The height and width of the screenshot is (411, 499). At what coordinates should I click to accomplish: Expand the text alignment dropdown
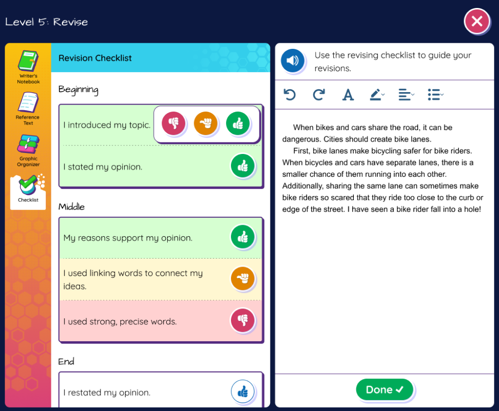[x=406, y=95]
